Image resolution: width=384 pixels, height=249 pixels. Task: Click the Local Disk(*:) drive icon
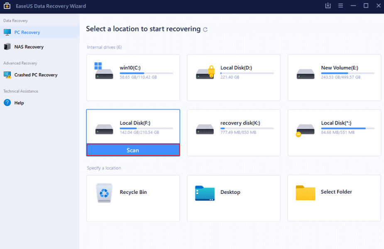(x=305, y=130)
